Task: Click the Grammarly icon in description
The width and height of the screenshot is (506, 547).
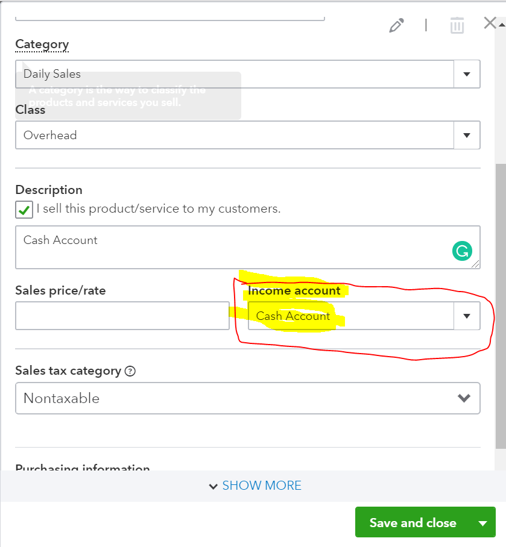Action: (x=462, y=251)
